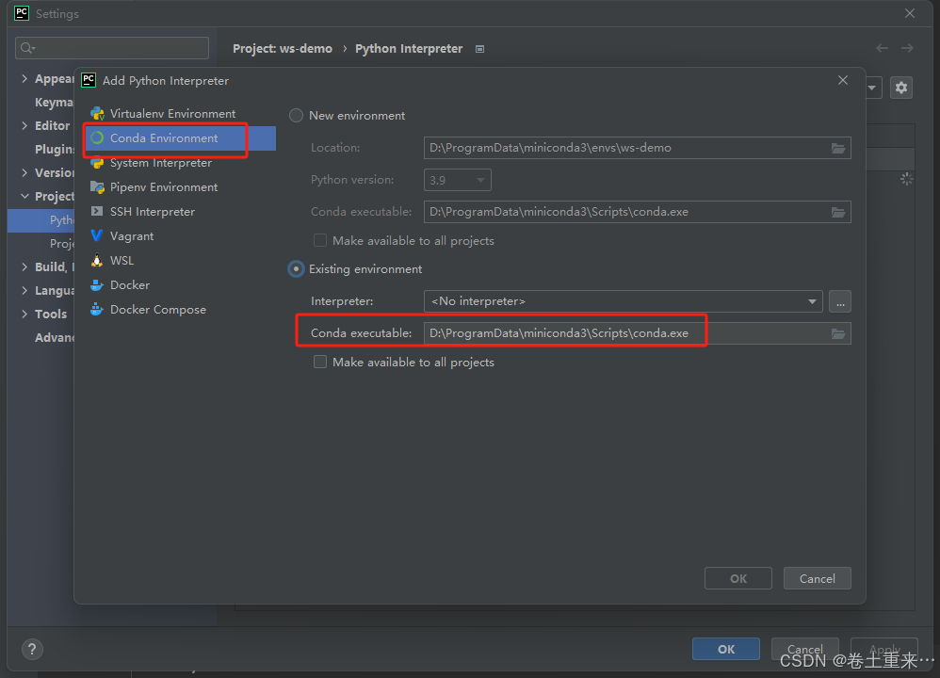Expand the Appearance settings tree node
Viewport: 940px width, 678px height.
click(x=24, y=78)
